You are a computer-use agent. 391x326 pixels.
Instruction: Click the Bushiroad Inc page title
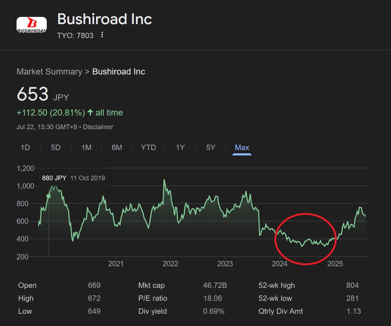105,19
